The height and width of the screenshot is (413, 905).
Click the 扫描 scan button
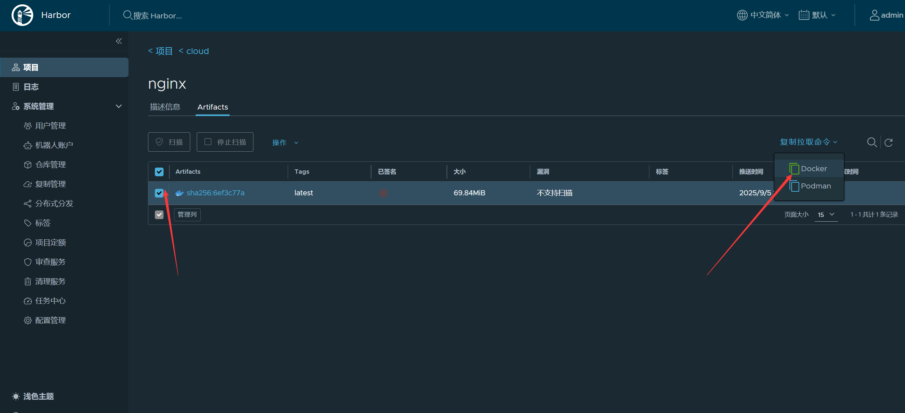point(169,142)
